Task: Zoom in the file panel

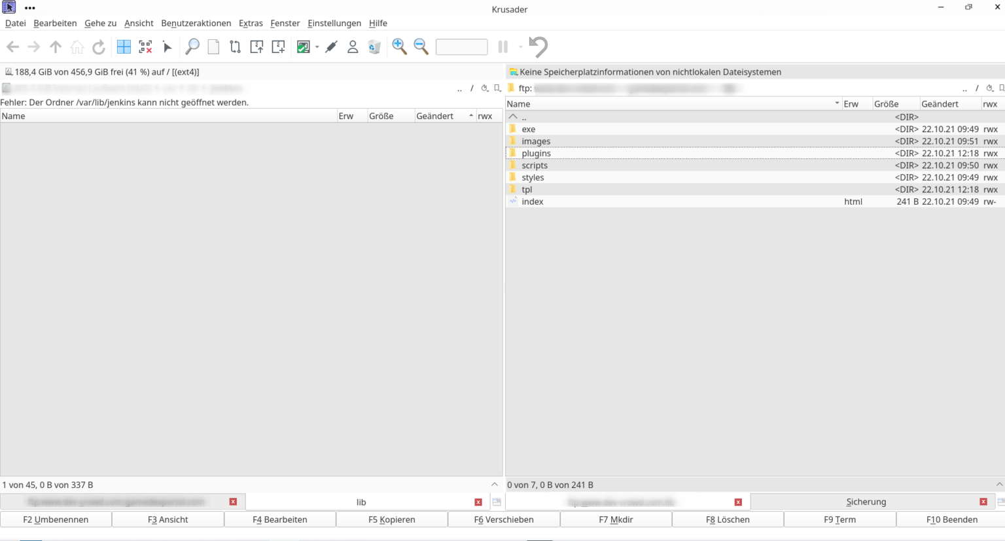Action: tap(400, 46)
